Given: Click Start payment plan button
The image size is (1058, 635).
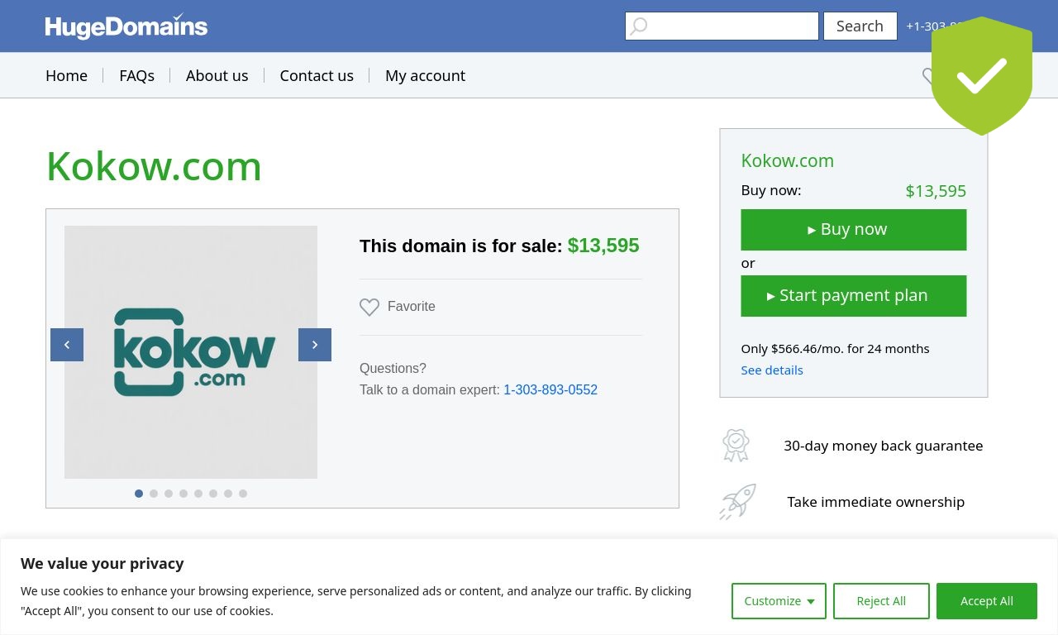Looking at the screenshot, I should (854, 296).
